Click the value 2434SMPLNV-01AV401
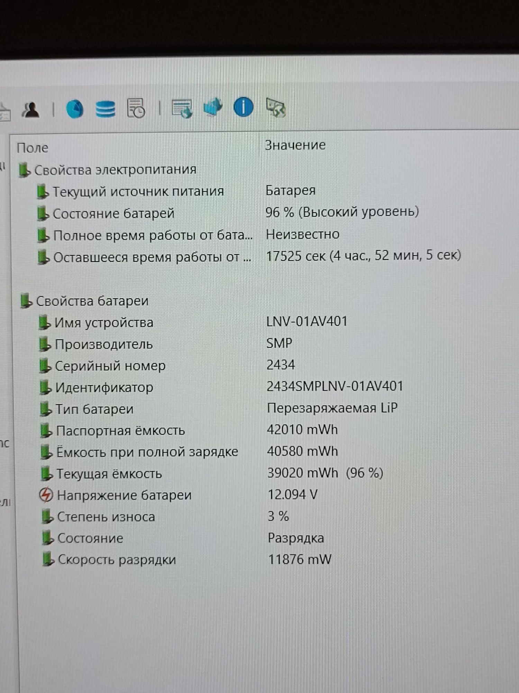The width and height of the screenshot is (519, 693). pyautogui.click(x=335, y=386)
